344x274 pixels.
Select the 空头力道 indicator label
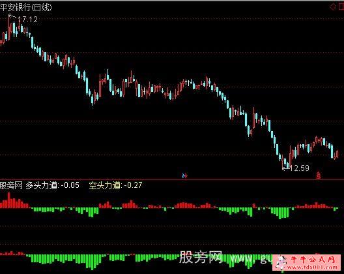105,185
